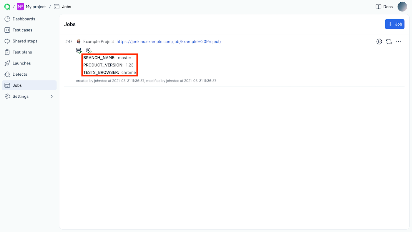Click the Jenkins avatar next to Example Project
The image size is (412, 232).
(x=79, y=42)
